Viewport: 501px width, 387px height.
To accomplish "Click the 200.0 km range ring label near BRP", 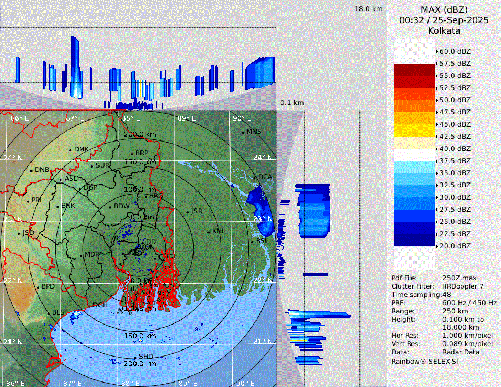I will [140, 134].
